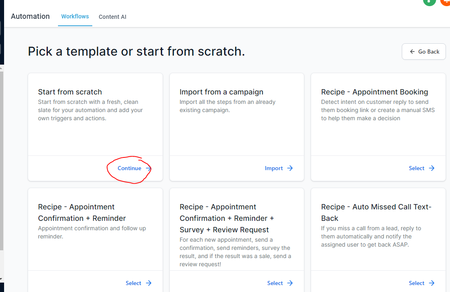Click the vertical scrollbar on the left edge
Viewport: 450px width, 292px height.
pyautogui.click(x=2, y=164)
